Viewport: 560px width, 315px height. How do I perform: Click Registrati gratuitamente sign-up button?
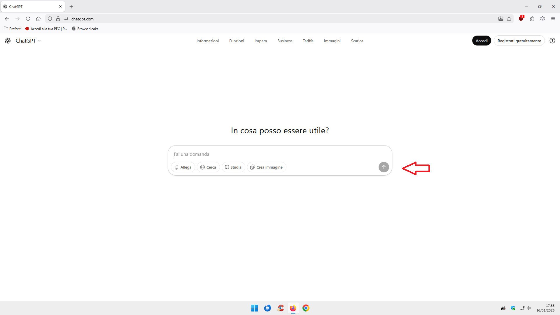click(519, 41)
